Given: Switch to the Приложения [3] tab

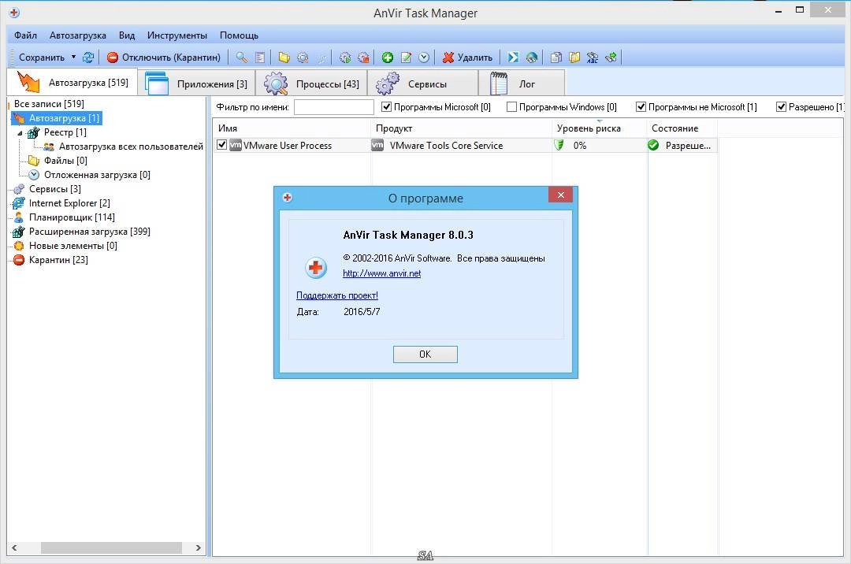Looking at the screenshot, I should coord(196,83).
